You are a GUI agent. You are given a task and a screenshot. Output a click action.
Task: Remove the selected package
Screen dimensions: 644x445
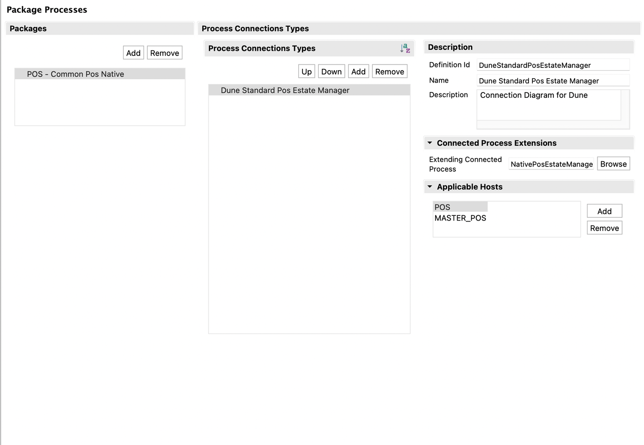coord(165,53)
